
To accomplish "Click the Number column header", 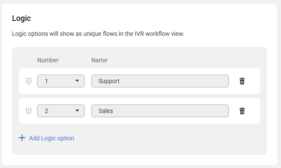I will [48, 60].
